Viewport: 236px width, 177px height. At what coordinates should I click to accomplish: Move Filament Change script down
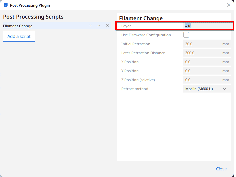(x=90, y=26)
